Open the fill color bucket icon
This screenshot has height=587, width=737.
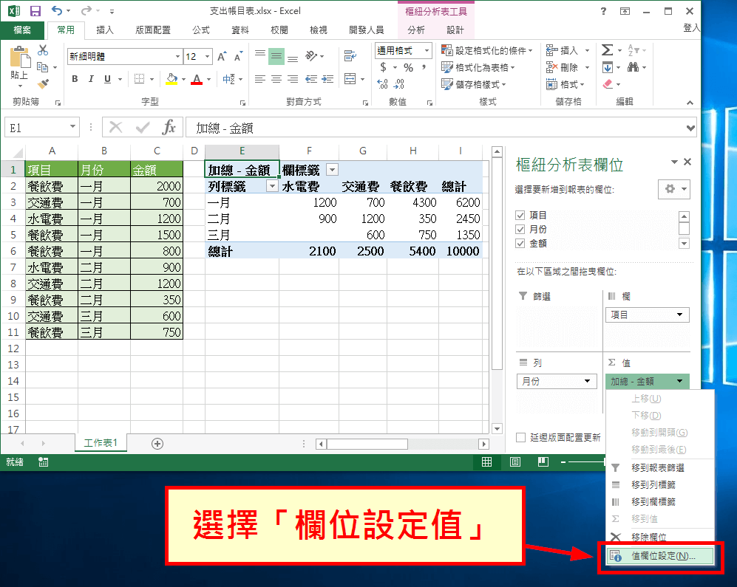click(170, 78)
